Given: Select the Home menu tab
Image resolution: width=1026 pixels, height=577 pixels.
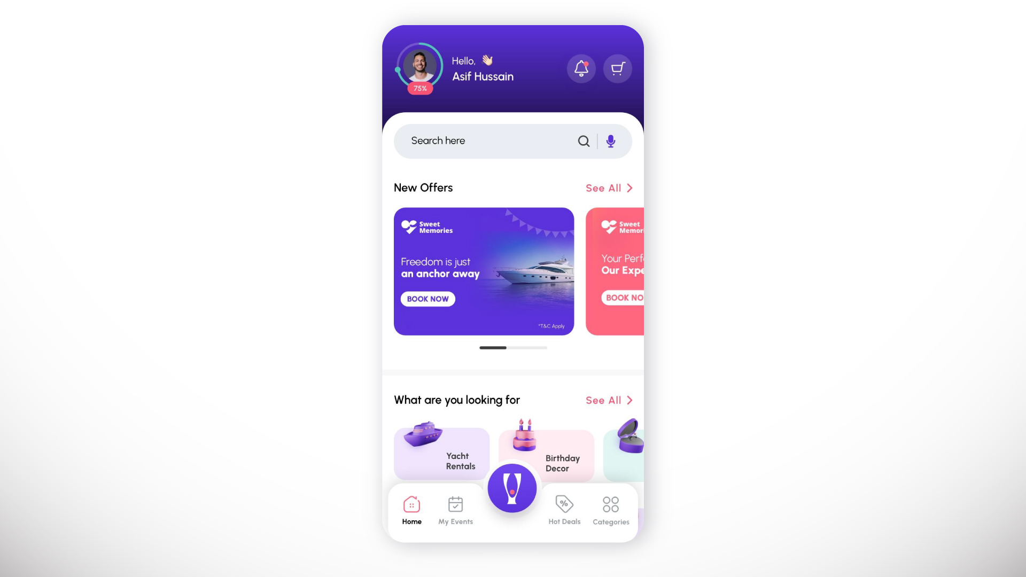Looking at the screenshot, I should click(411, 509).
